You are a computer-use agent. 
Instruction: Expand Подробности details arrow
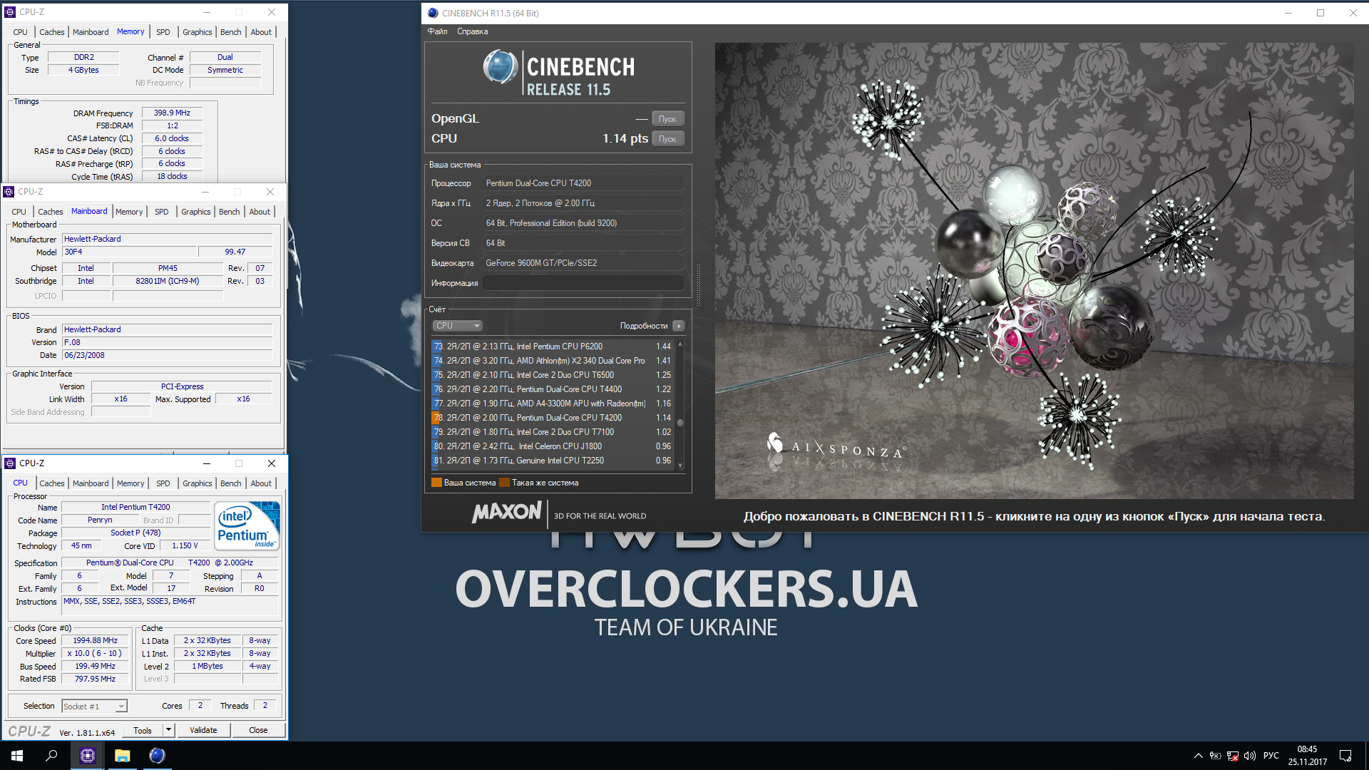point(679,326)
